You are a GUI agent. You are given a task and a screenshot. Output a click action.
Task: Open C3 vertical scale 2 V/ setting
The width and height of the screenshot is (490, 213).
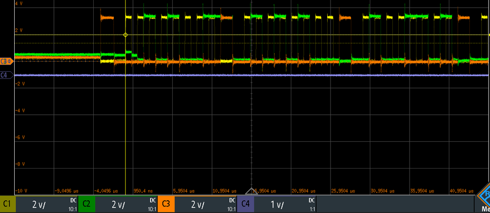pyautogui.click(x=198, y=205)
